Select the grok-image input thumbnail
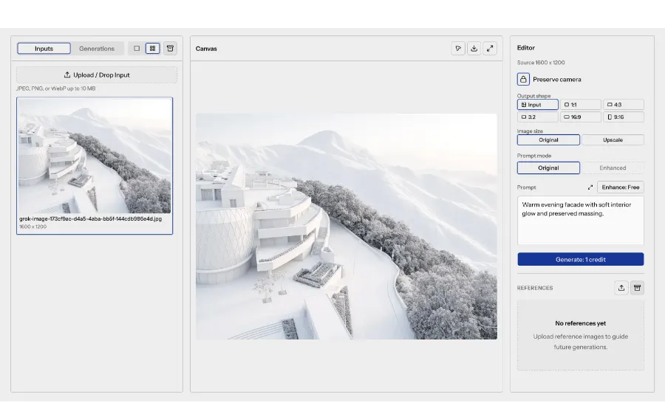 pos(95,166)
